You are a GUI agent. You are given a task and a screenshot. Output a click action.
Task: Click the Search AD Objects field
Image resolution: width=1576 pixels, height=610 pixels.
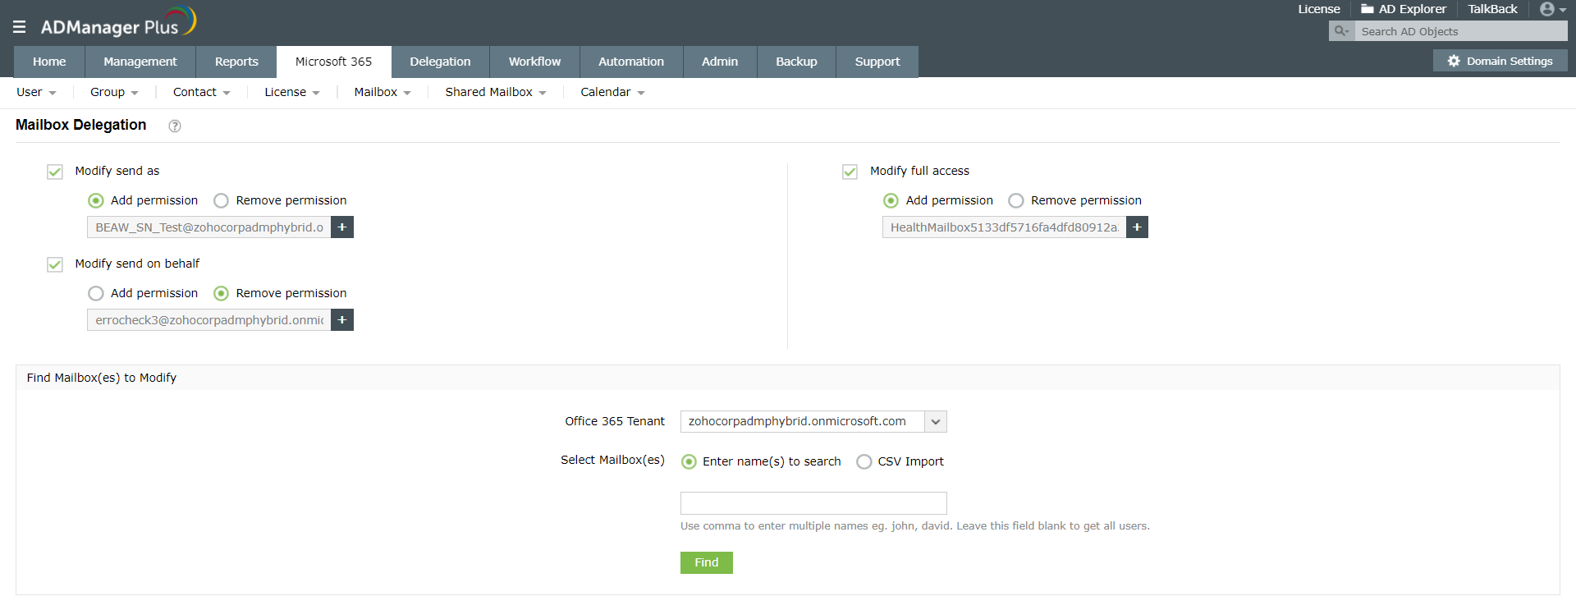click(x=1459, y=31)
